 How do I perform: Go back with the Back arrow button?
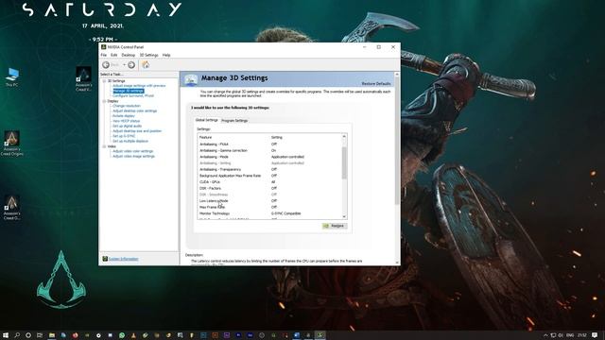[106, 65]
